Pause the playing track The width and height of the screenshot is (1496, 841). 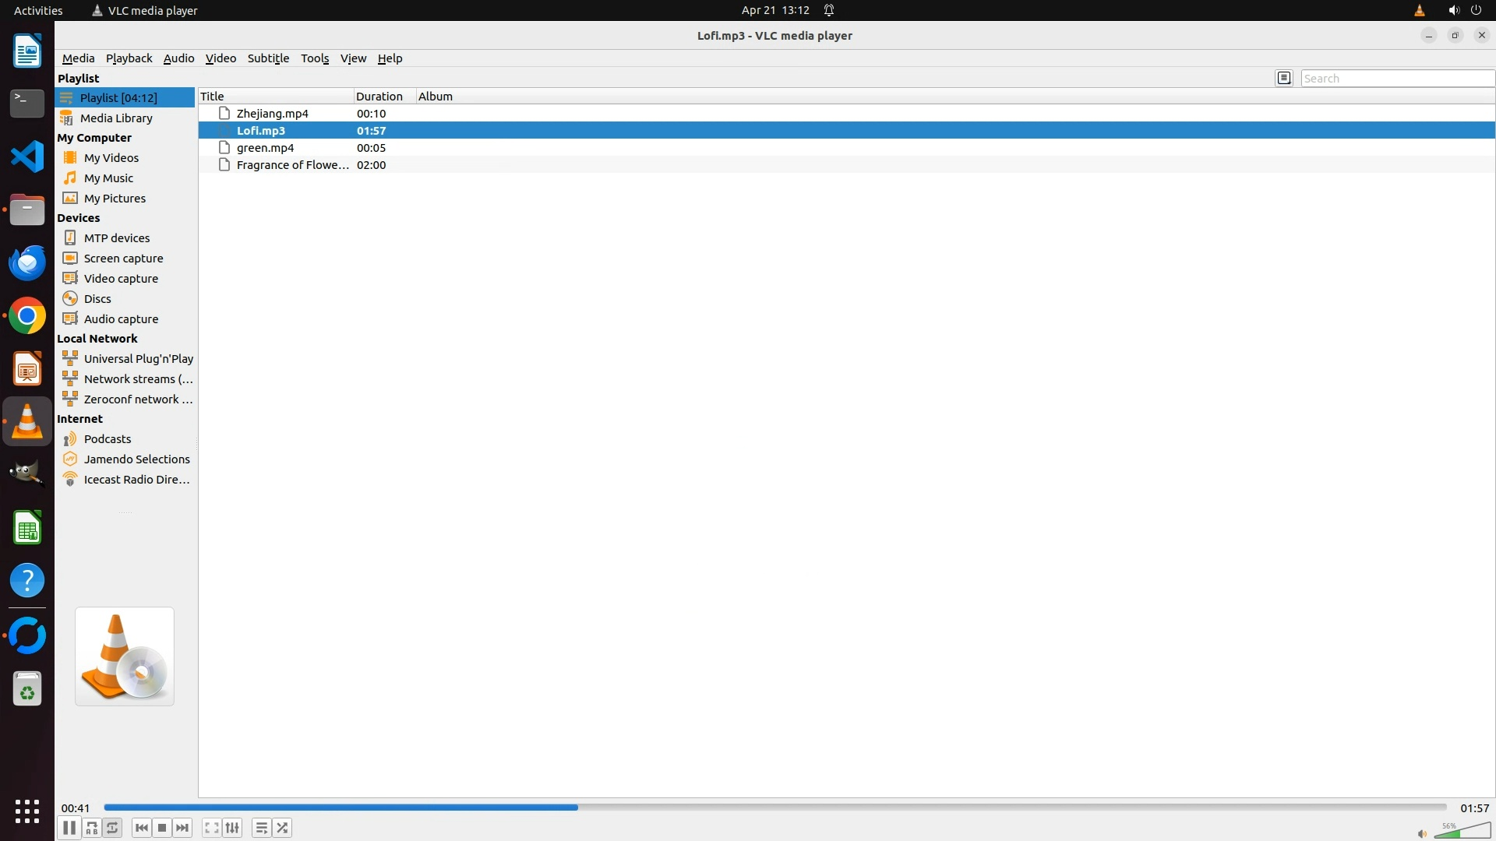(69, 828)
